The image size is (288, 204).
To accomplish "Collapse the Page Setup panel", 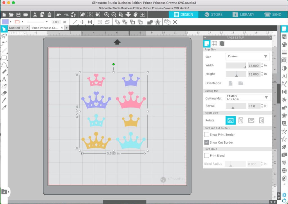I will click(x=205, y=37).
